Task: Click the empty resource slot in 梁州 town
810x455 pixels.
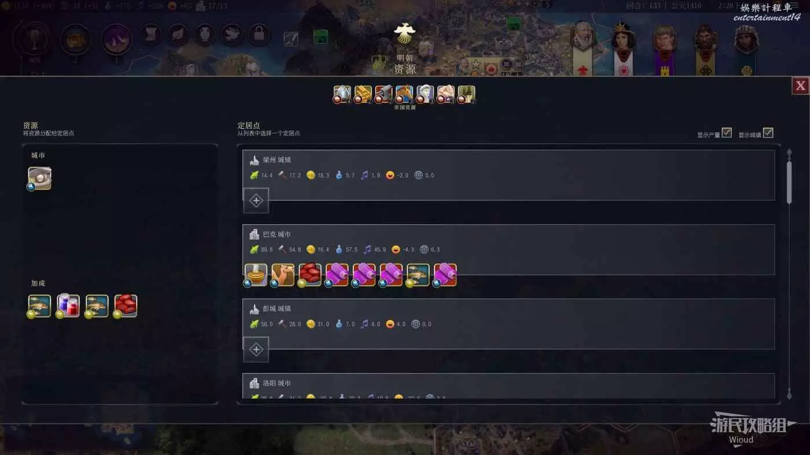Action: pyautogui.click(x=256, y=200)
